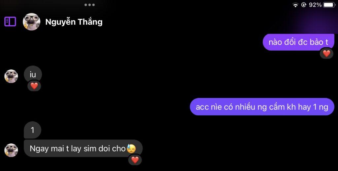338x171 pixels.
Task: Tap sender avatar beside "iu" message
Action: coord(11,76)
